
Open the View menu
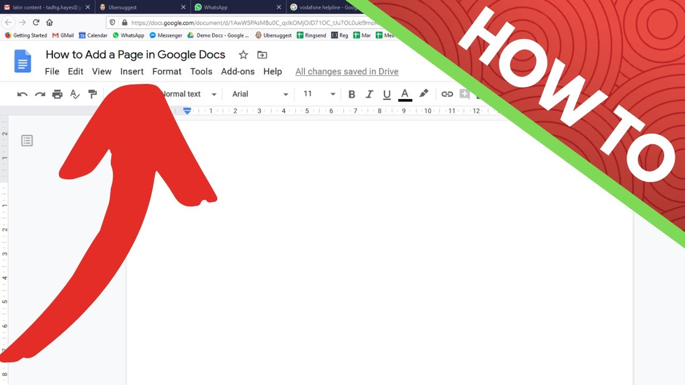coord(102,71)
